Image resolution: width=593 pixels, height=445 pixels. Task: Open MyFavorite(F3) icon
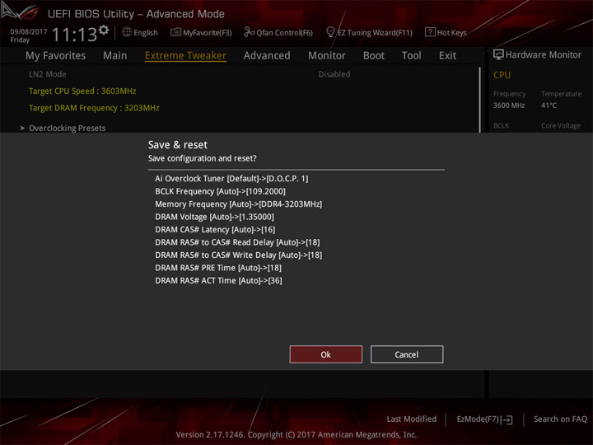point(175,32)
